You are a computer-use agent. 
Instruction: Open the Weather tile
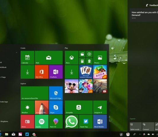click(28, 107)
